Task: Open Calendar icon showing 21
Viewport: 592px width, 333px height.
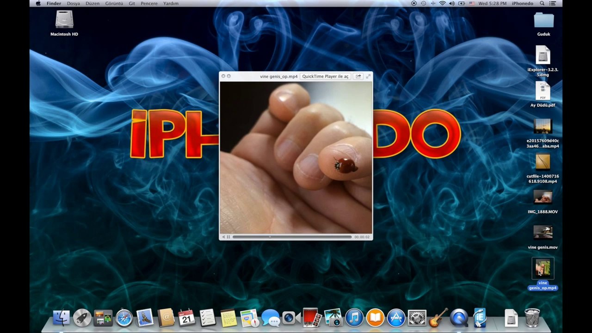Action: click(186, 318)
